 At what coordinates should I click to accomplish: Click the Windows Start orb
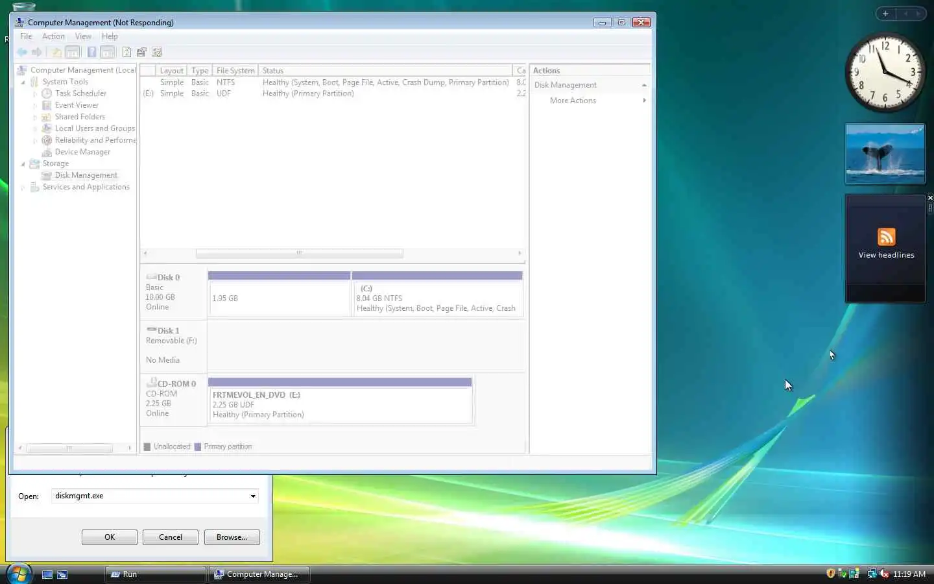[19, 574]
